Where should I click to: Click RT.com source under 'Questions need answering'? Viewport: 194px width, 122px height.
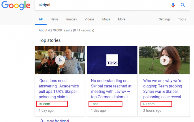tap(44, 104)
